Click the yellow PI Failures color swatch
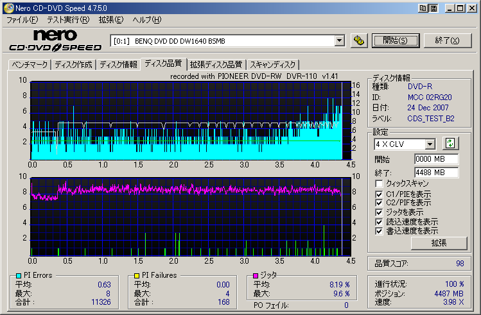 coord(137,276)
